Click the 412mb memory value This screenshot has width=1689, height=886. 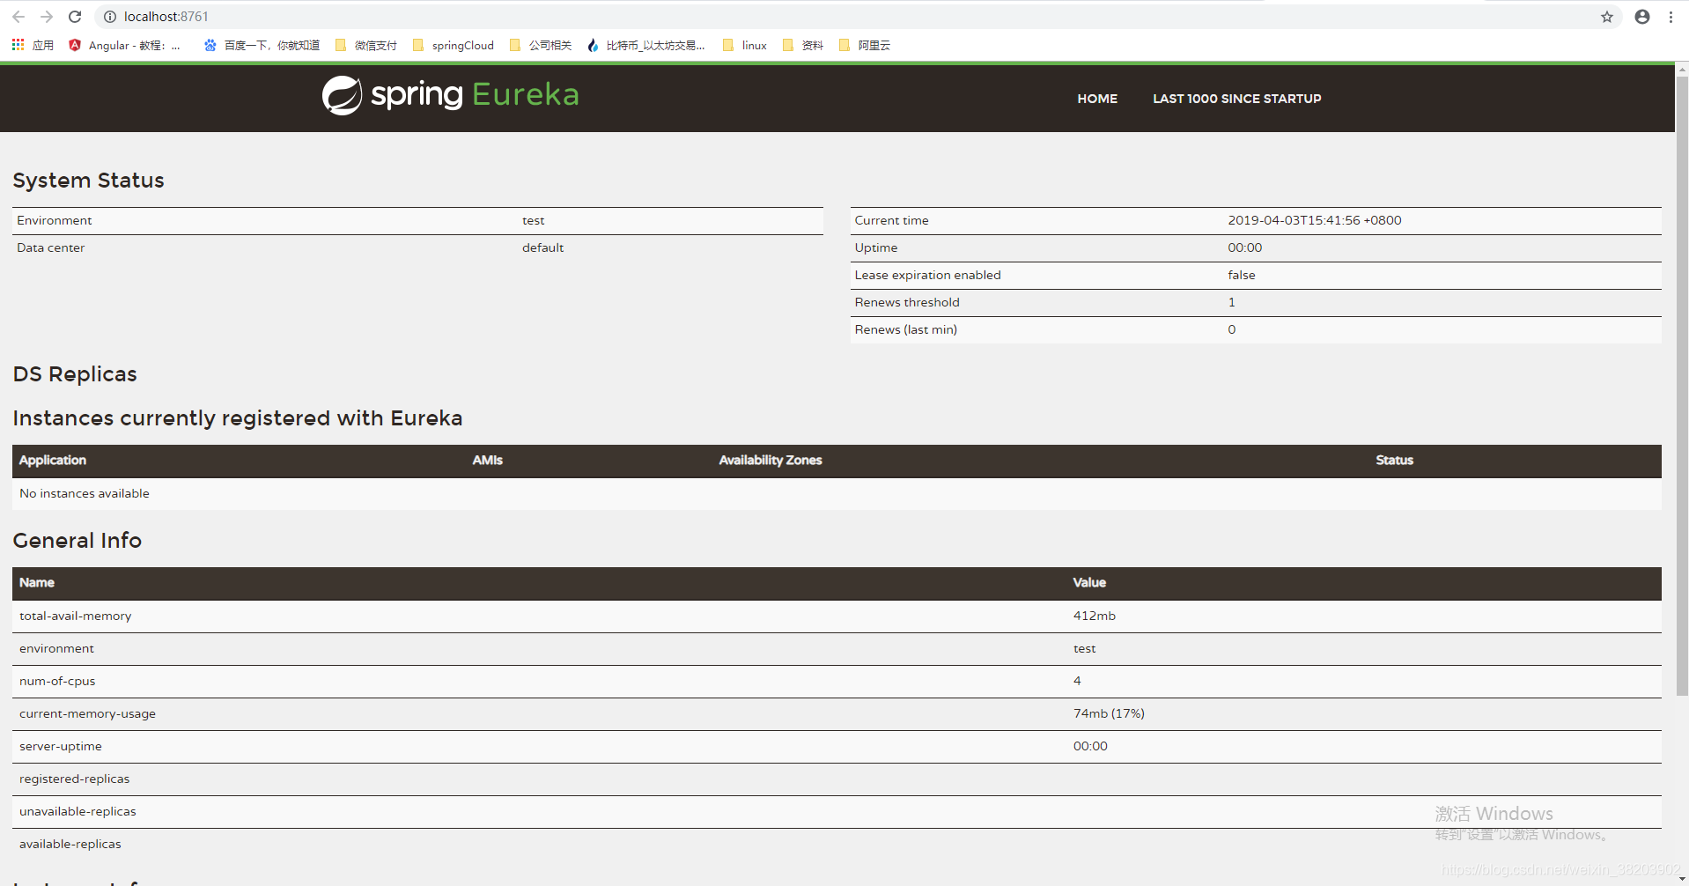1095,616
